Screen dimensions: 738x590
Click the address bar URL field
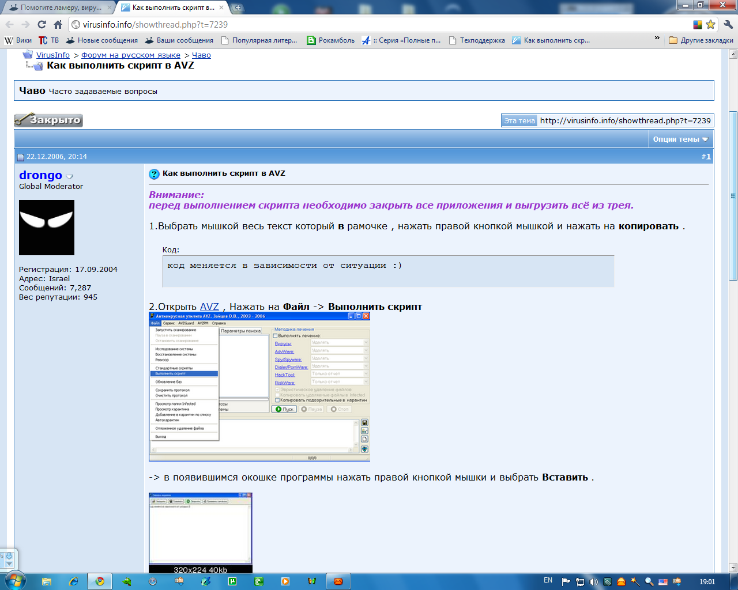click(381, 24)
